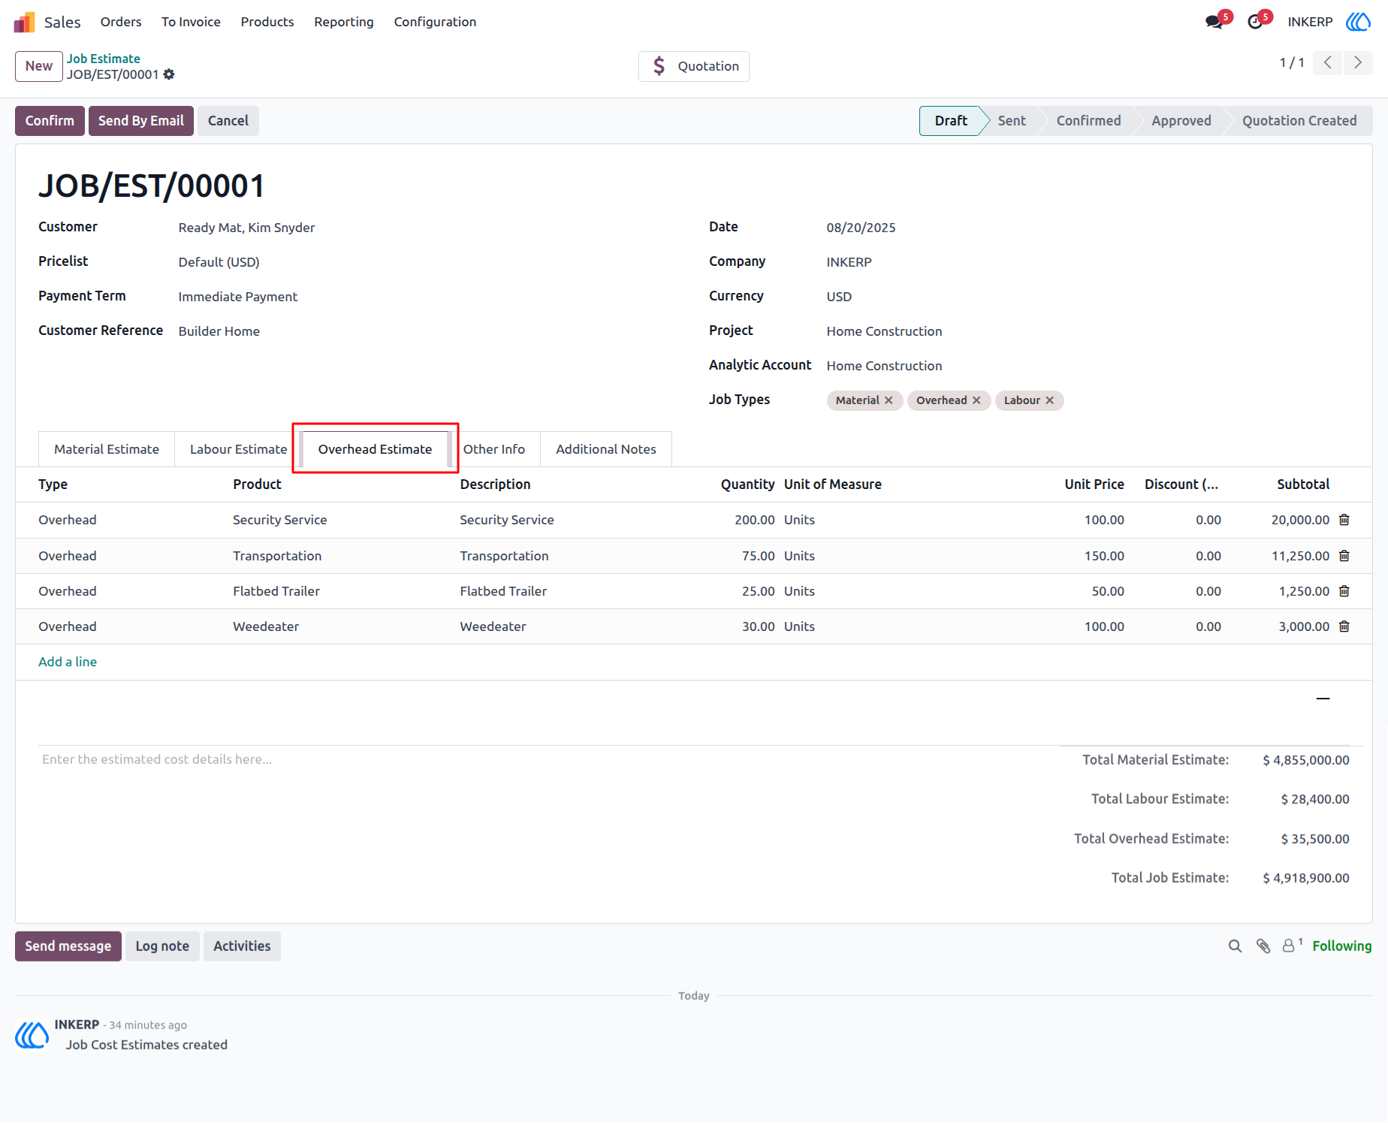This screenshot has height=1123, width=1388.
Task: Click the paperclip attachments icon
Action: [x=1263, y=946]
